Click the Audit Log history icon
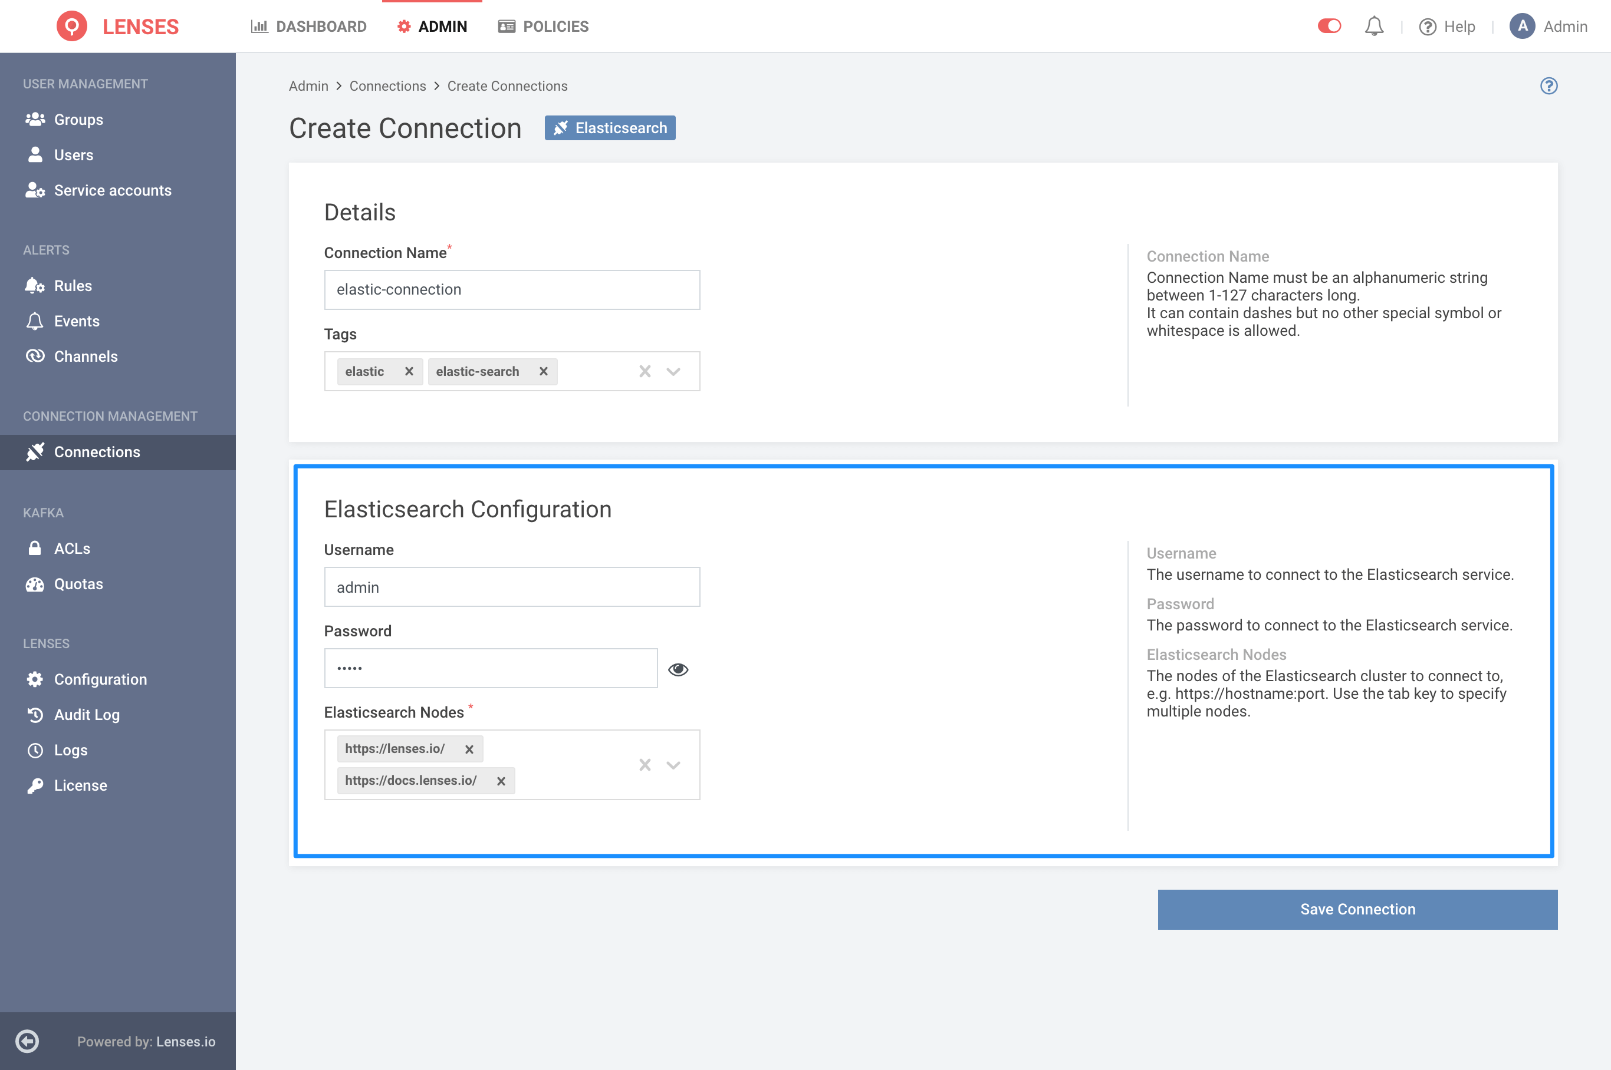 coord(35,715)
